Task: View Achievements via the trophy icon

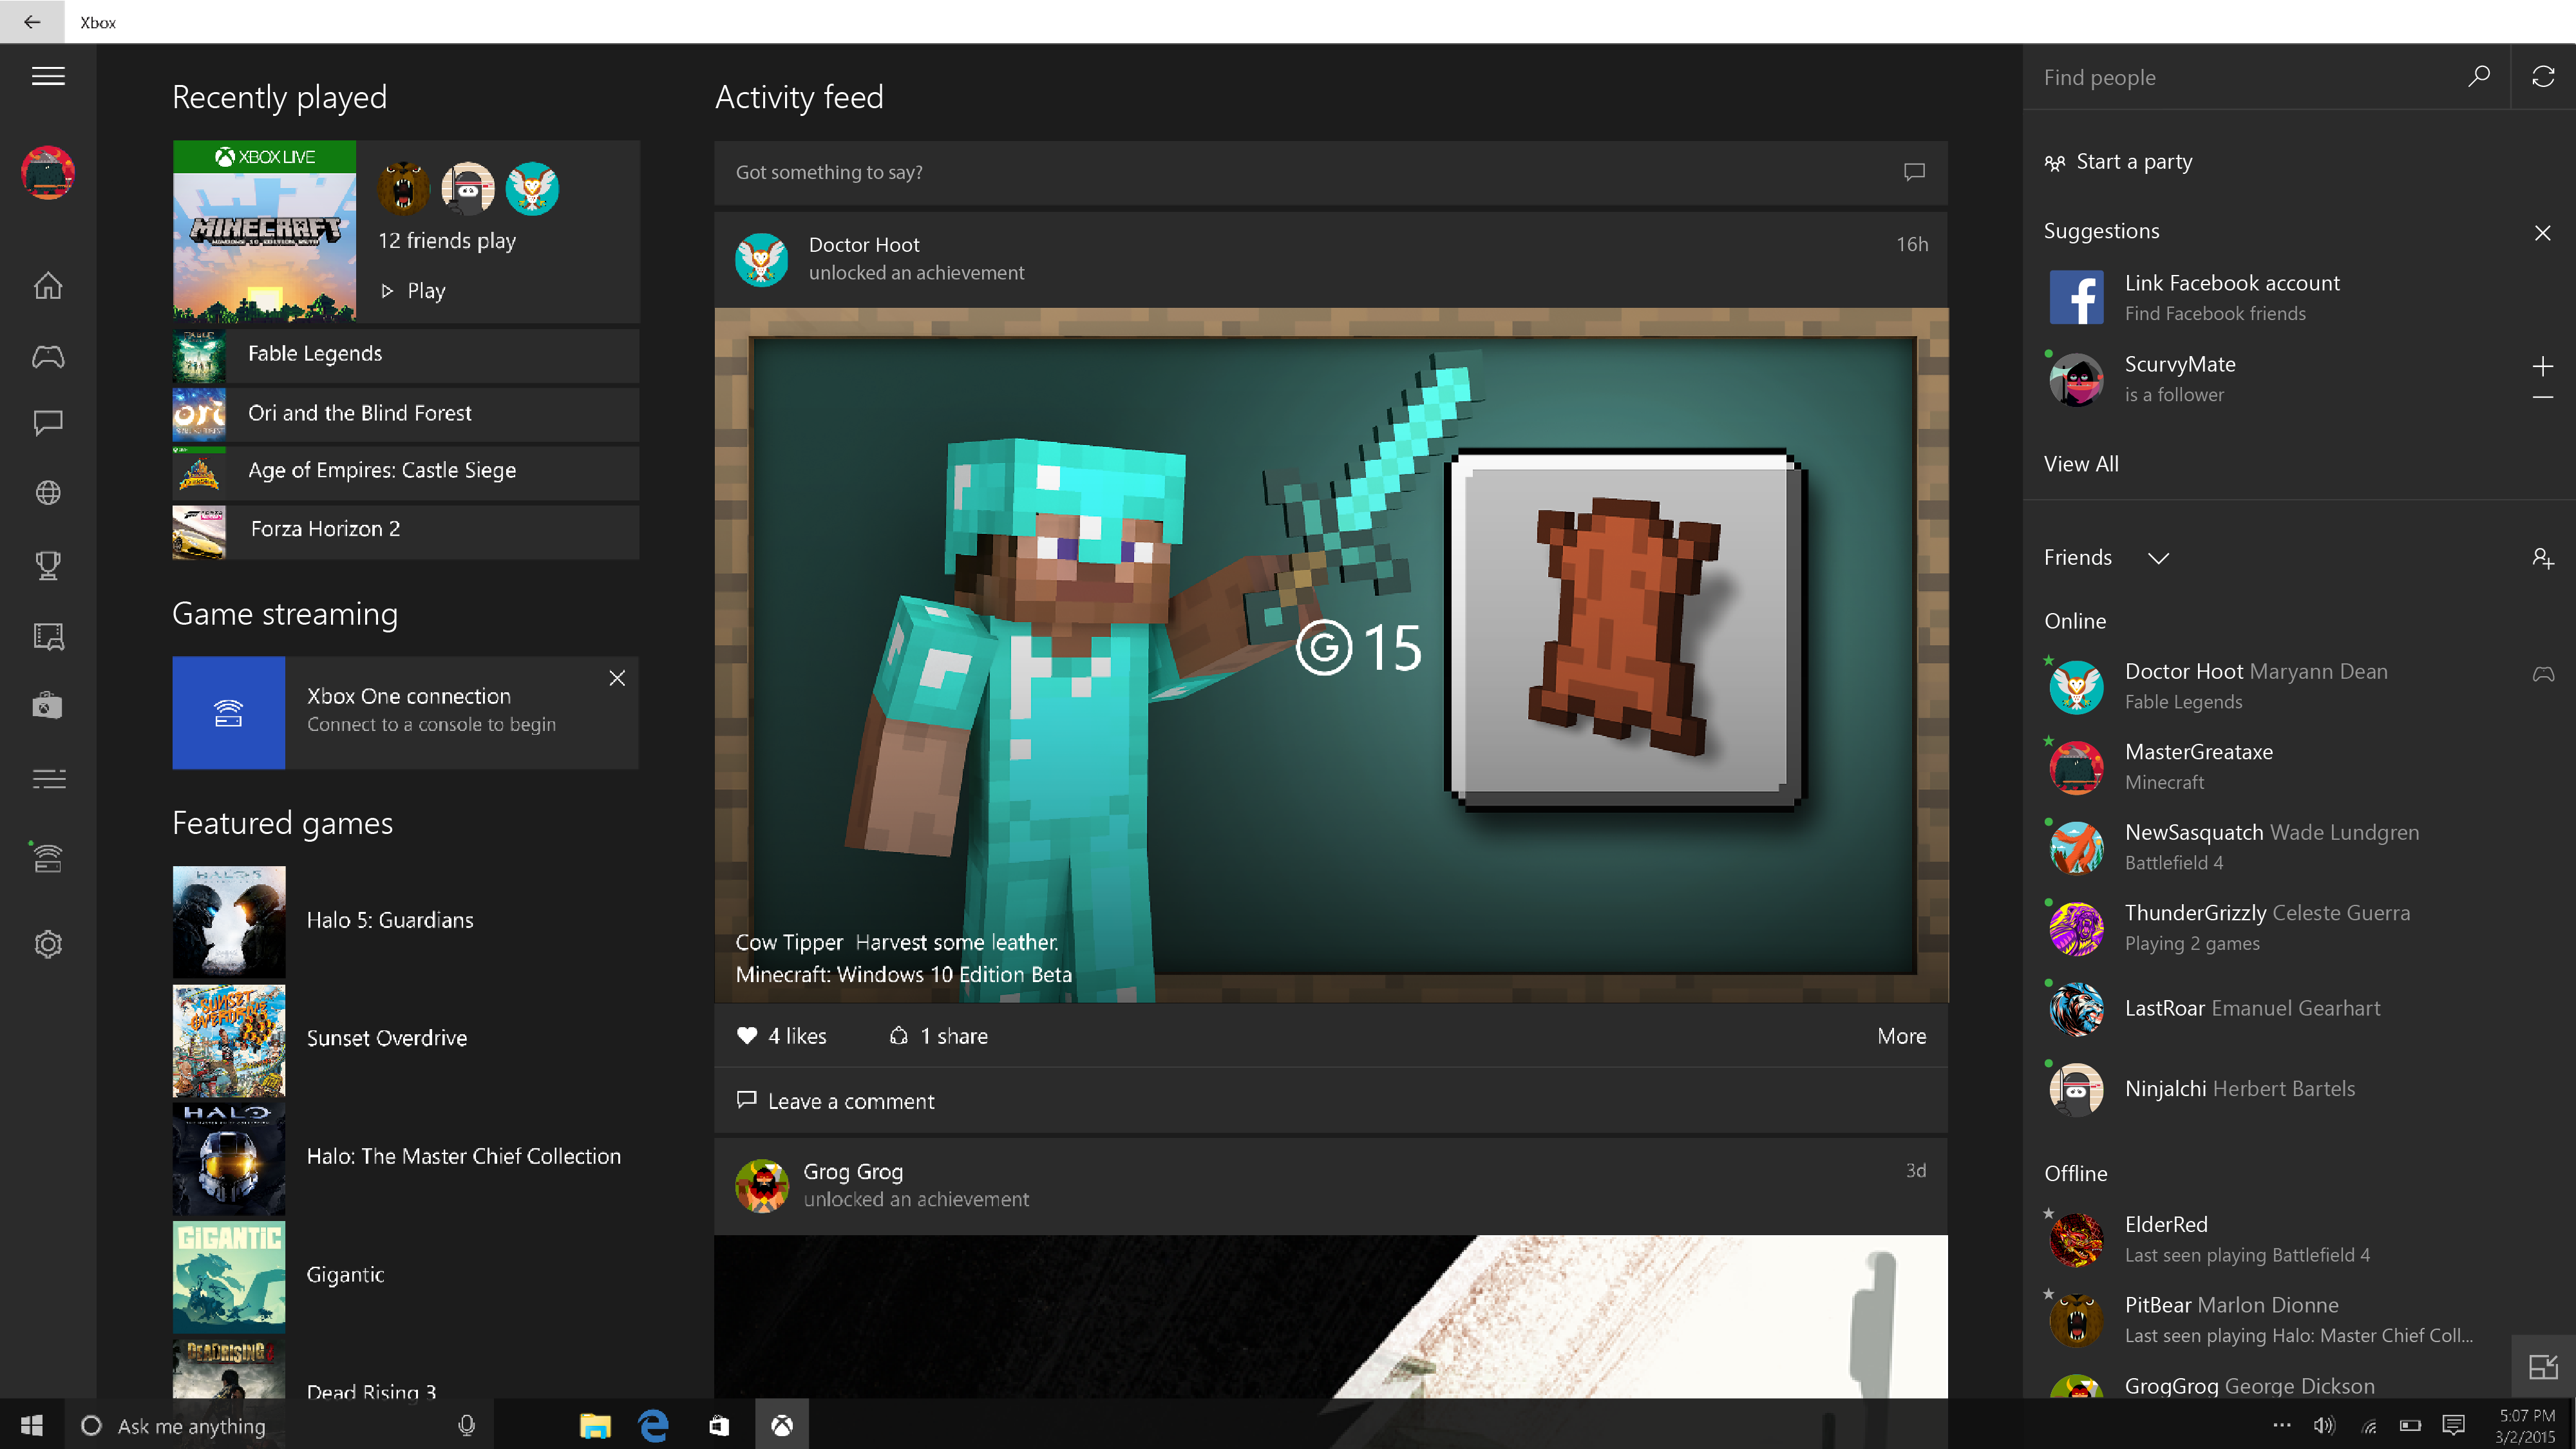Action: (x=47, y=565)
